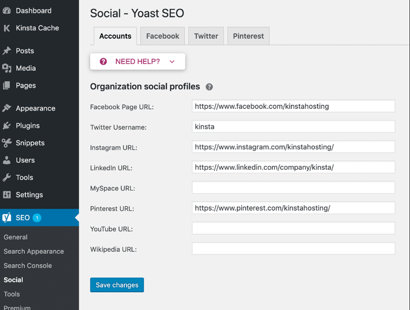
Task: Click the Pinterest URL field
Action: tap(294, 208)
